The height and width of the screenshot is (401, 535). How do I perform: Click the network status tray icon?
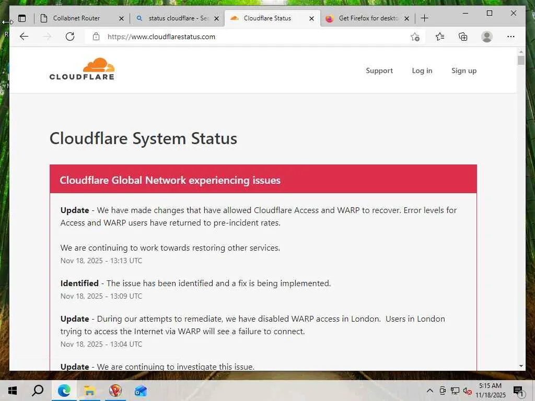coord(455,391)
